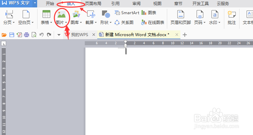Click the Screenshot (截屏) scissors icon

tap(91, 14)
